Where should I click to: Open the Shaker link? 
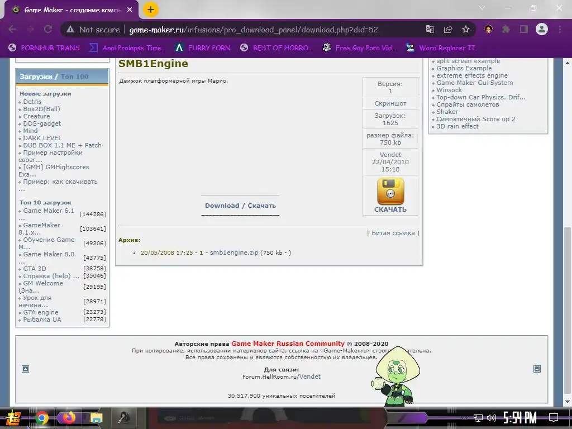447,112
